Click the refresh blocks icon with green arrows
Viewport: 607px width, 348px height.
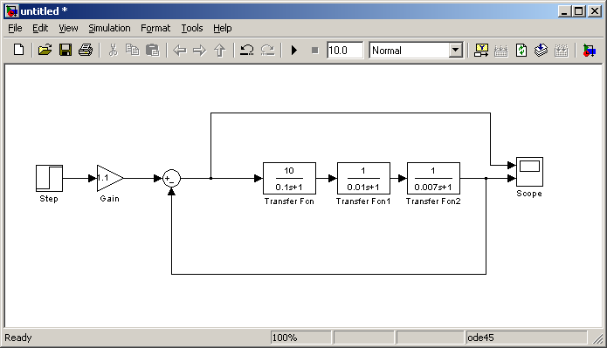521,51
